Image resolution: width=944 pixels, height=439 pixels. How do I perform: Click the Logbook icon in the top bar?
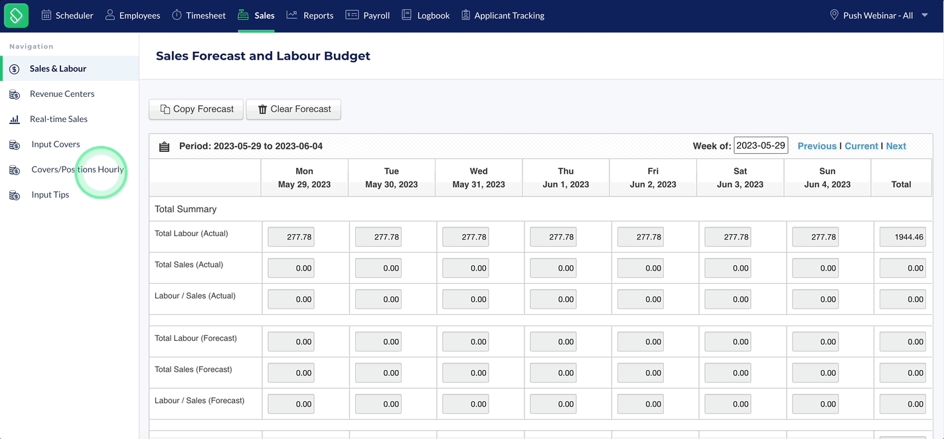[407, 15]
